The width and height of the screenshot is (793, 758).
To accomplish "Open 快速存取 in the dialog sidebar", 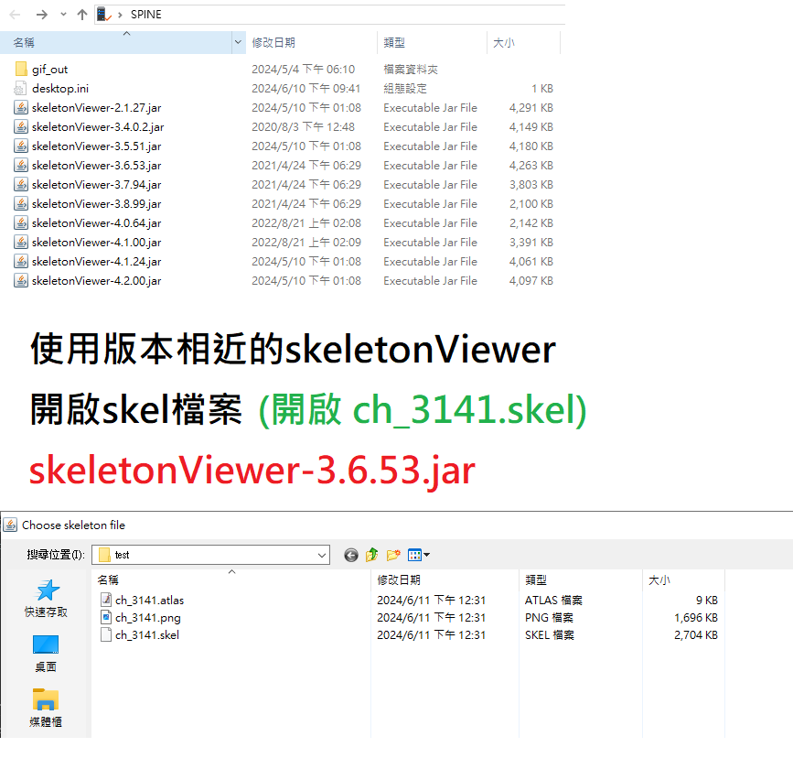I will (46, 599).
